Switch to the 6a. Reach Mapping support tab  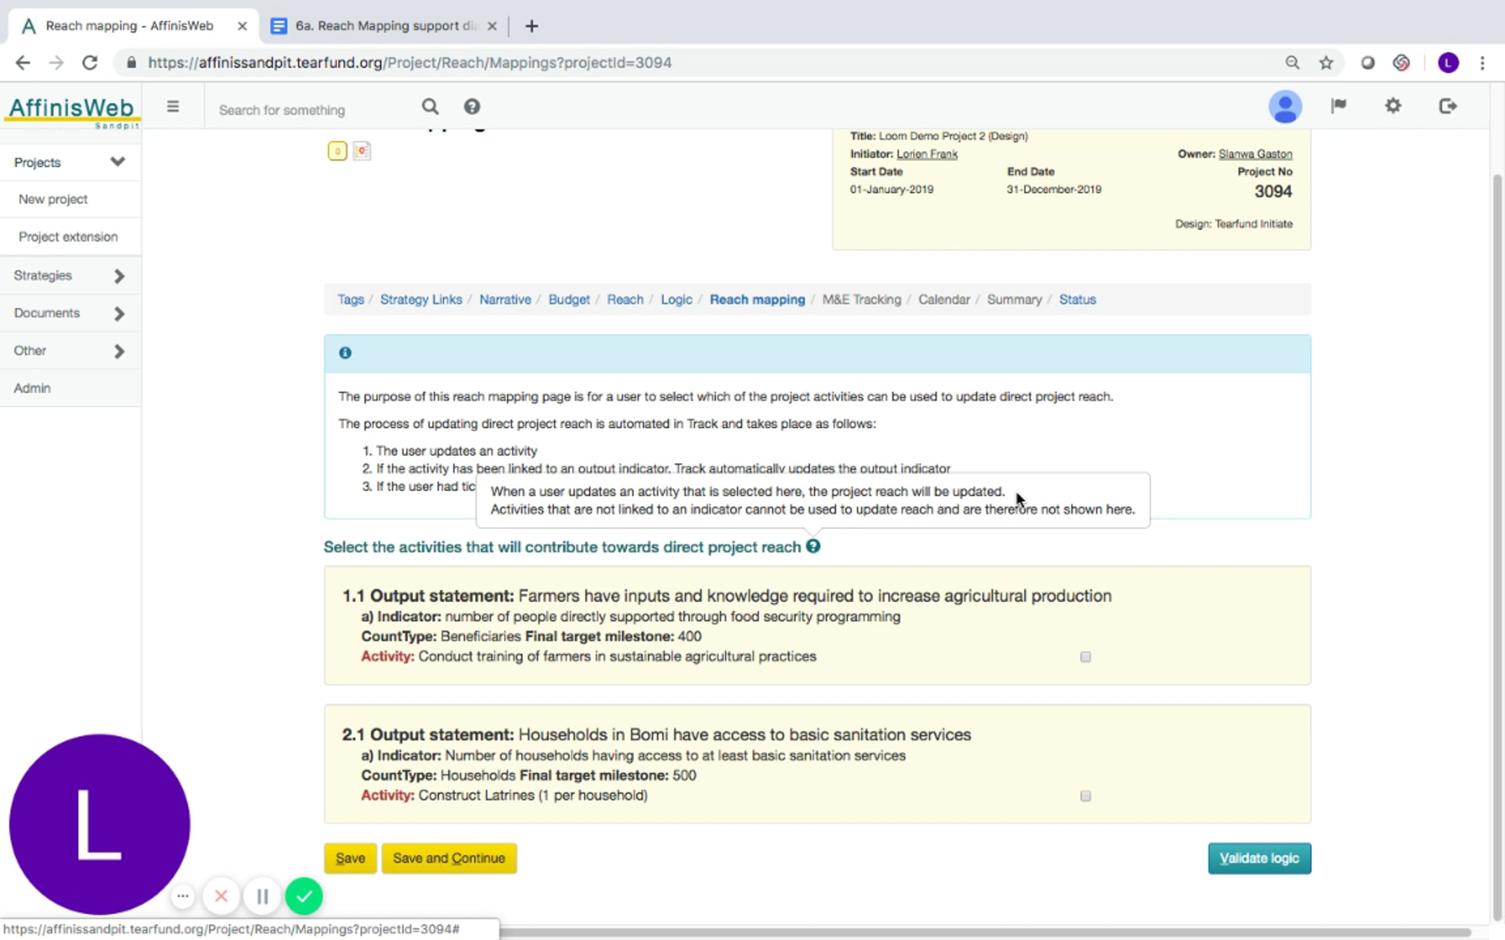click(384, 26)
